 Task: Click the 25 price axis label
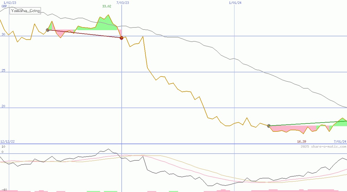[x=3, y=70]
